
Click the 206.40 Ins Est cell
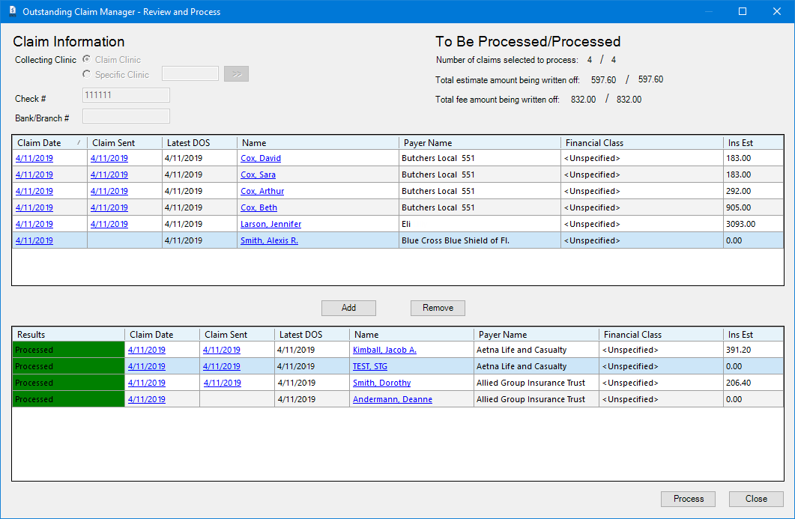tap(754, 383)
